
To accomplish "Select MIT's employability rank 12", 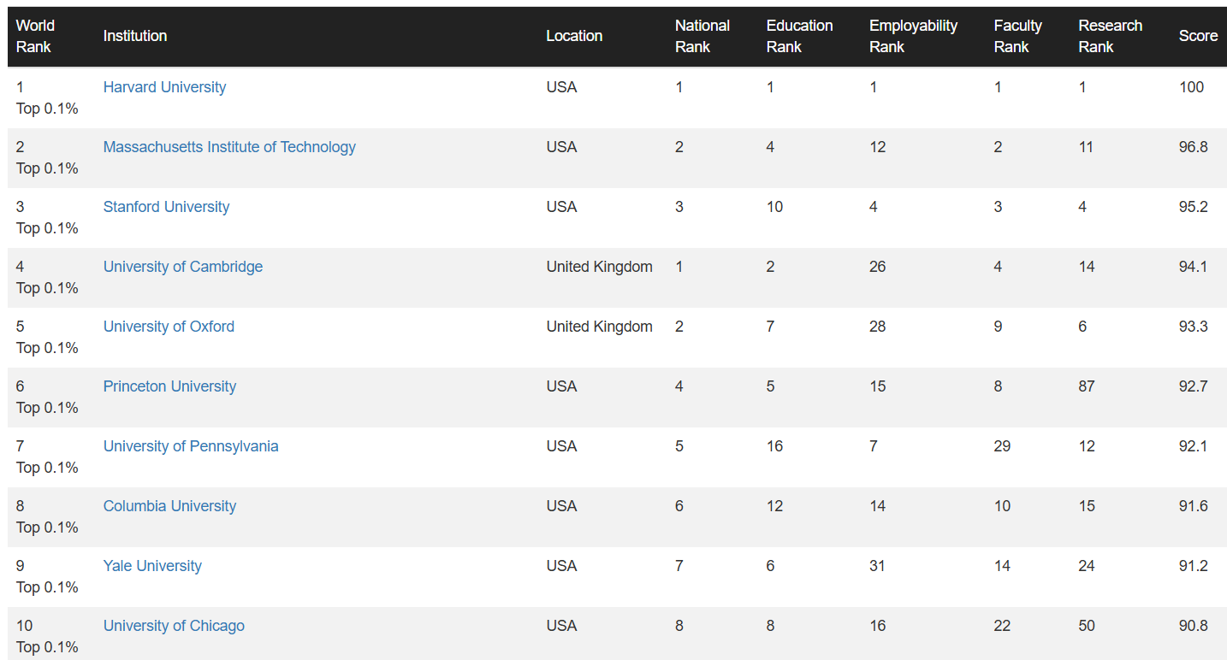I will click(x=877, y=147).
